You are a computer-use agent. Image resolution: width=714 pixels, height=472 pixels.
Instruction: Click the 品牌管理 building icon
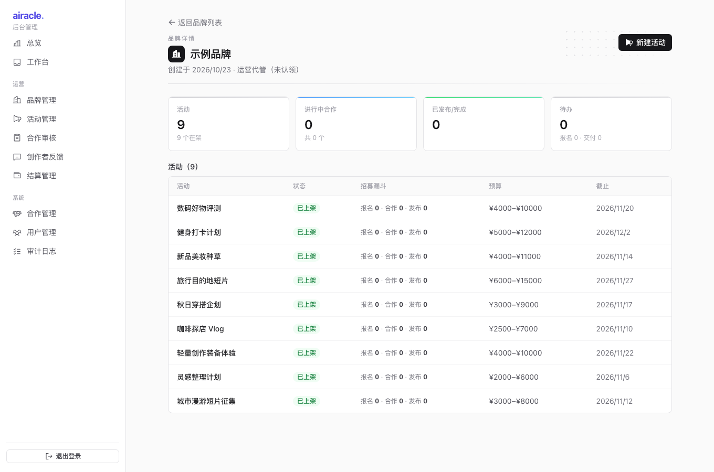coord(17,100)
